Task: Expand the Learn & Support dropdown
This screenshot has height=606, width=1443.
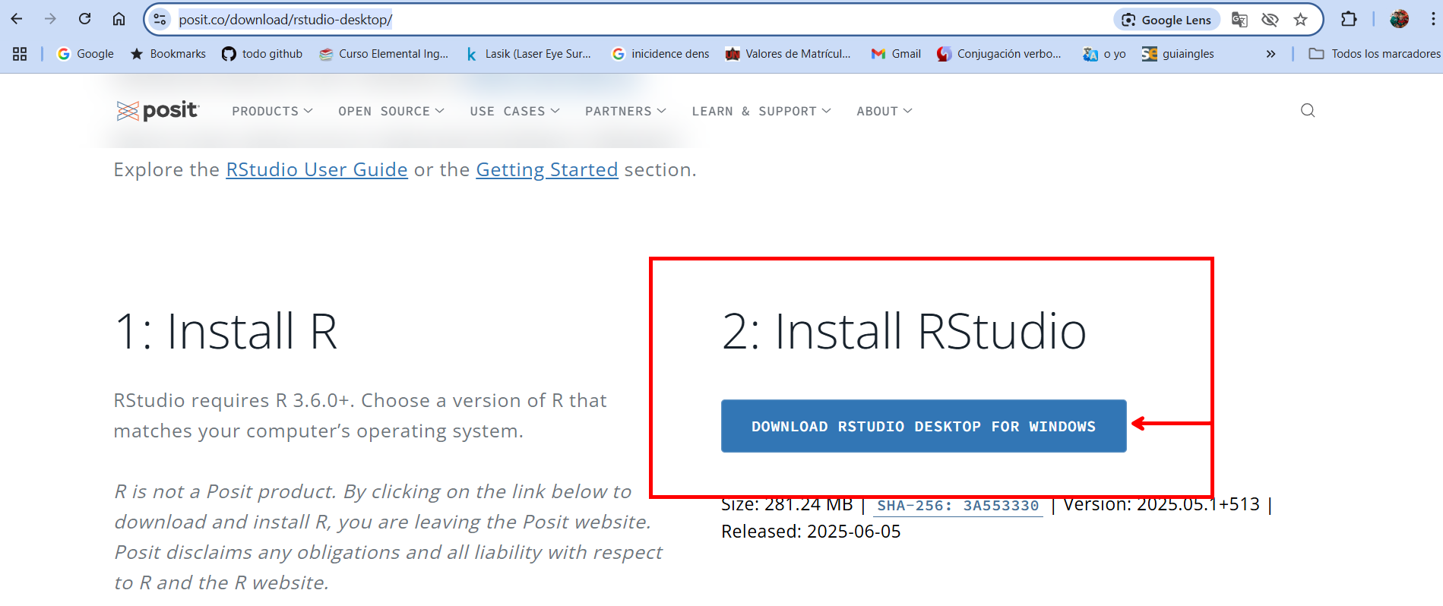Action: [761, 111]
